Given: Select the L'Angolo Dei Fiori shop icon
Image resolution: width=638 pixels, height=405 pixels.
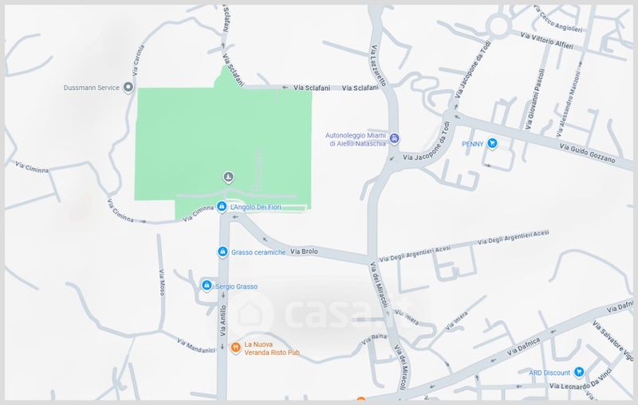Looking at the screenshot, I should click(x=222, y=207).
